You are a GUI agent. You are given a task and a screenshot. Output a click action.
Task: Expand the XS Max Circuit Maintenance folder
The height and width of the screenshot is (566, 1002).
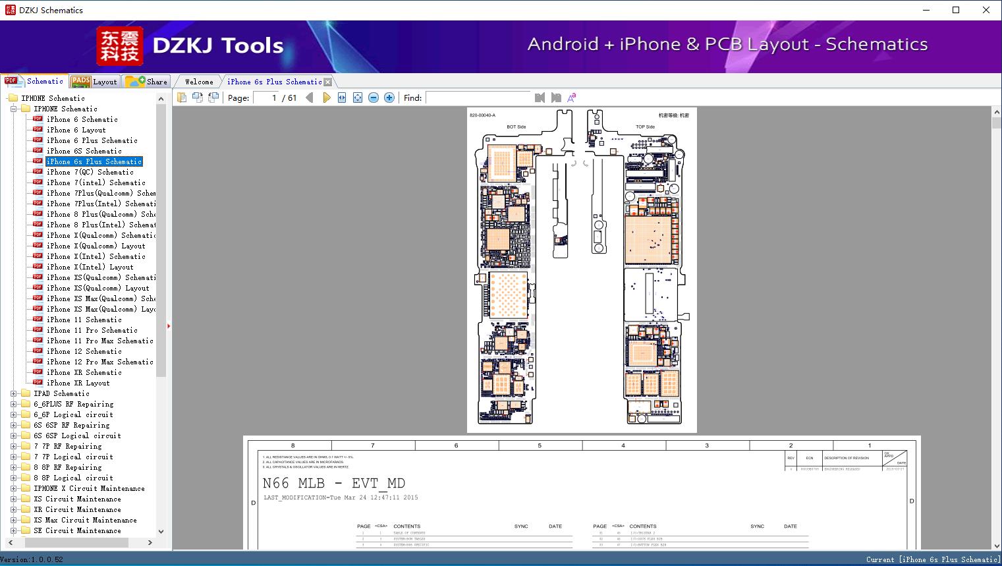(x=14, y=520)
